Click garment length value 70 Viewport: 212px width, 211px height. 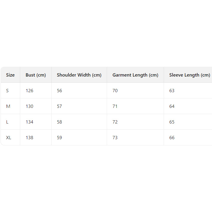coord(115,91)
